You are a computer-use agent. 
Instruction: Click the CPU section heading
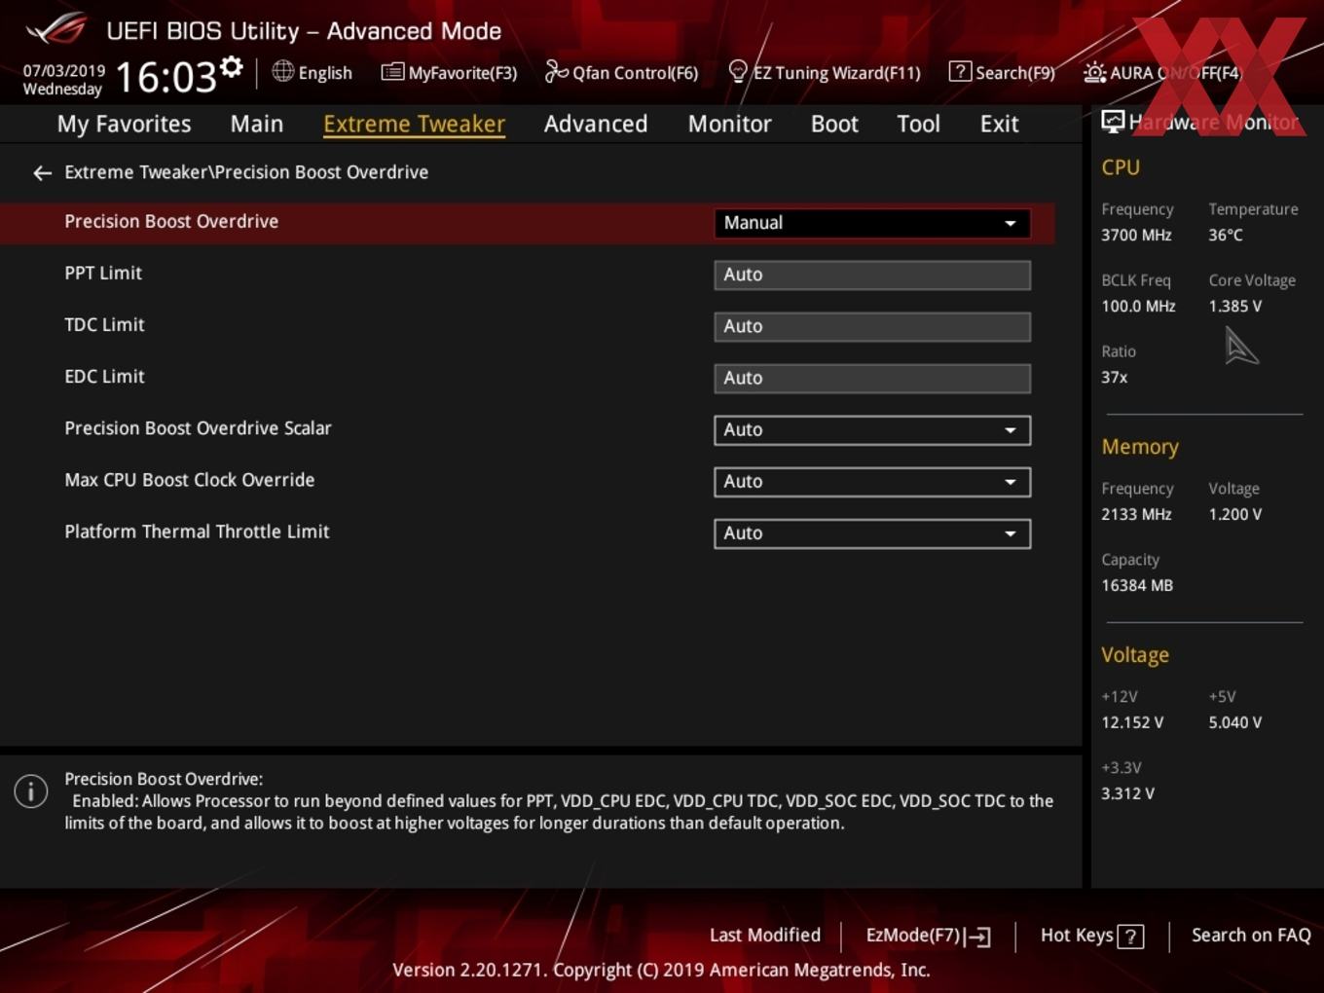[x=1121, y=167]
